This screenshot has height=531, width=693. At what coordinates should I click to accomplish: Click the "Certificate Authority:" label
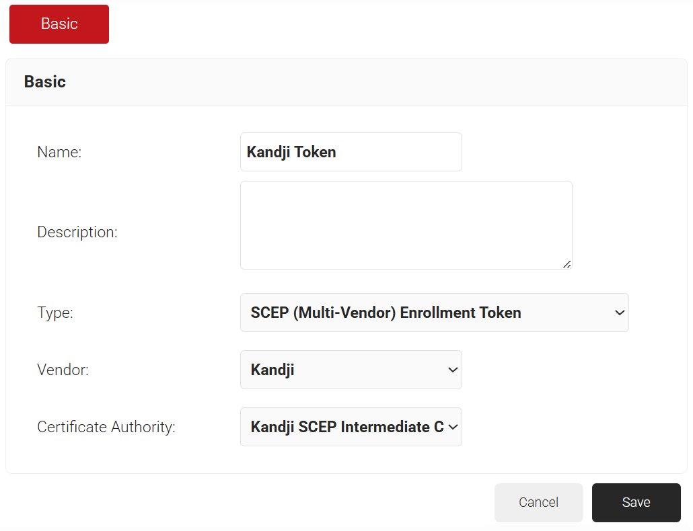[x=106, y=427]
